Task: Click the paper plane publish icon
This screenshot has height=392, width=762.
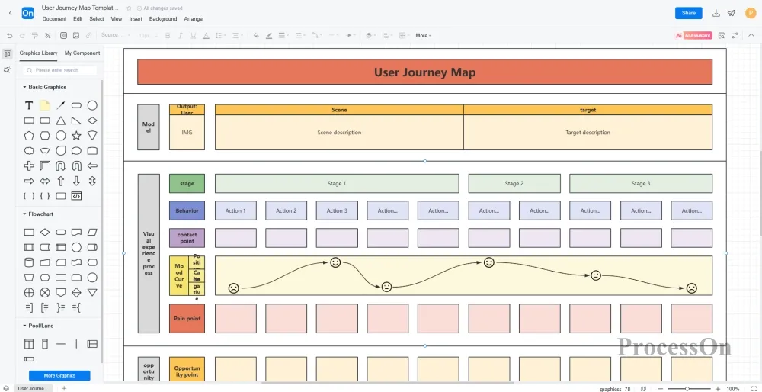Action: coord(732,13)
